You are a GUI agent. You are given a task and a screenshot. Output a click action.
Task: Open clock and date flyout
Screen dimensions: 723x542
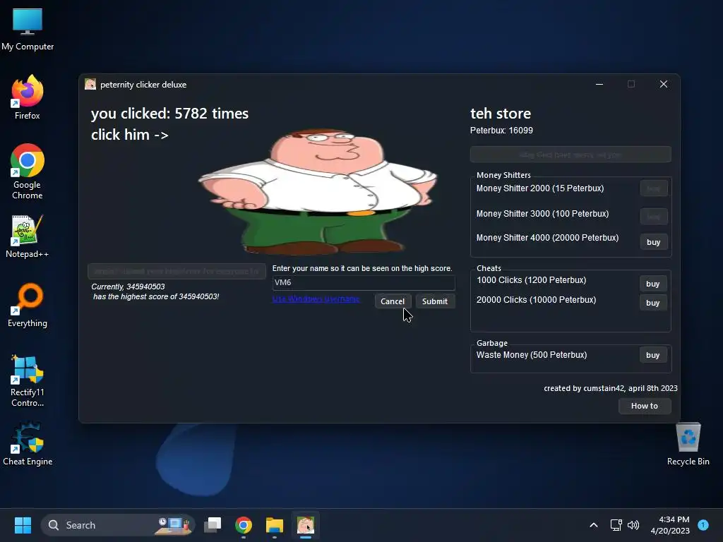[x=670, y=525]
